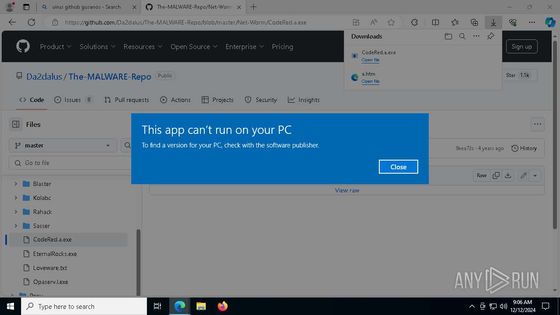Image resolution: width=560 pixels, height=315 pixels.
Task: Open The-MALWARE-Repo repository link
Action: (110, 77)
